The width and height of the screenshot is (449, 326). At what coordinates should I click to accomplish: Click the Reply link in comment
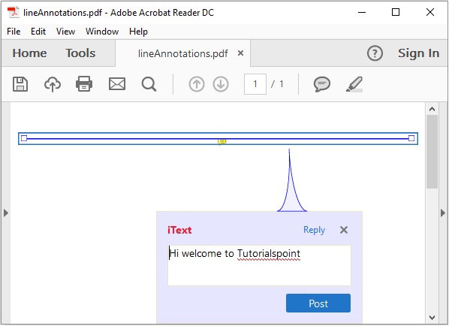(x=314, y=230)
